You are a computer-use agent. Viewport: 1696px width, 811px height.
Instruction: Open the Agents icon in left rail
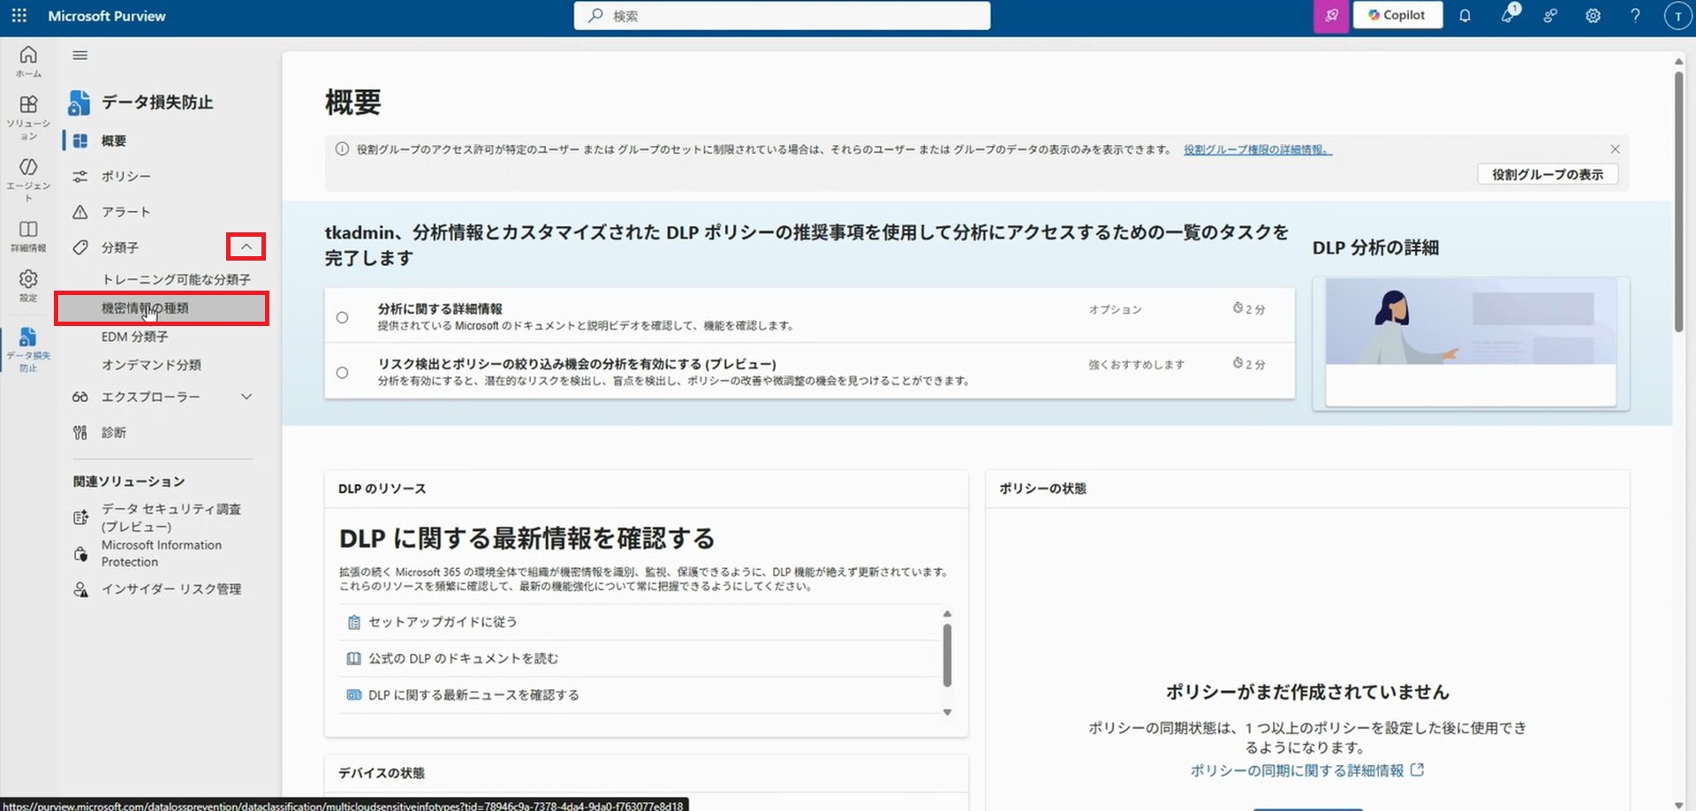coord(28,178)
